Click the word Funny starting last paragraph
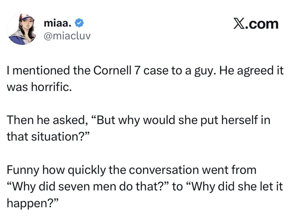 point(23,170)
